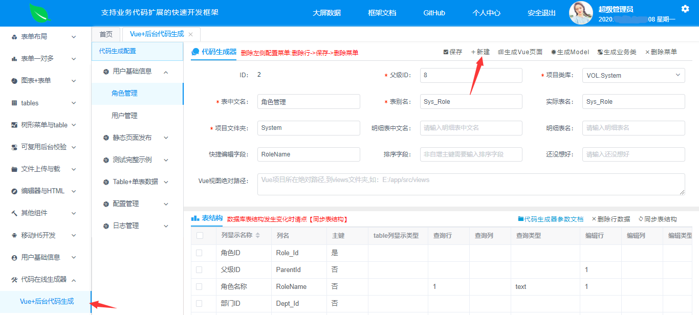Click the 表单一对多 bar chart icon
Viewport: 699px width, 315px height.
pyautogui.click(x=14, y=59)
